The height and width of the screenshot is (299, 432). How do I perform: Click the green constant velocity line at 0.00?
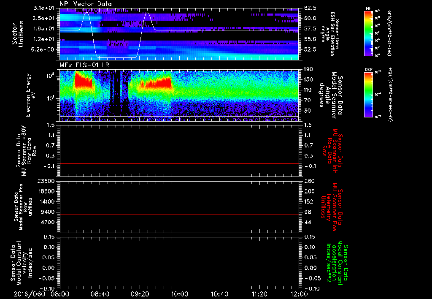tap(179, 268)
